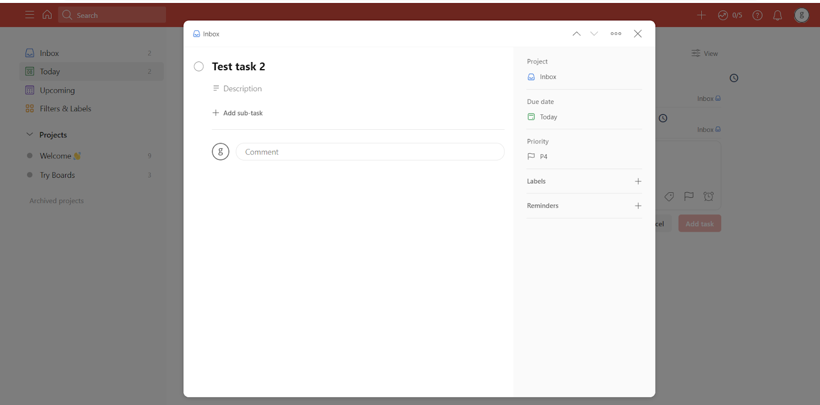820x405 pixels.
Task: Click the alarm clock reminder icon in background editor
Action: click(708, 196)
